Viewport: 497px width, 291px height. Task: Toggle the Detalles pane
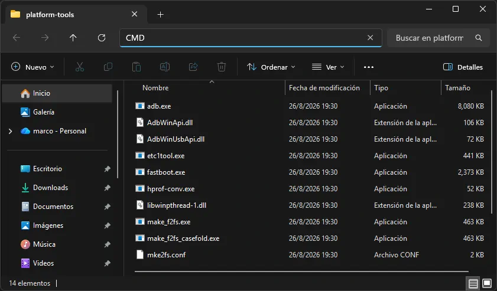[x=463, y=67]
